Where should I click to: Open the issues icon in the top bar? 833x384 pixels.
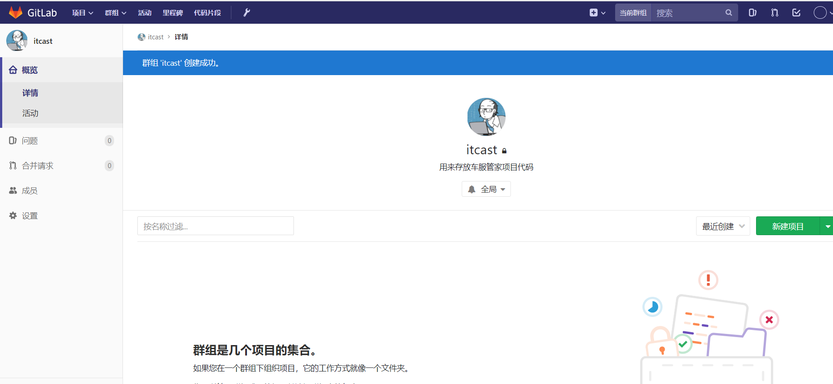[752, 13]
